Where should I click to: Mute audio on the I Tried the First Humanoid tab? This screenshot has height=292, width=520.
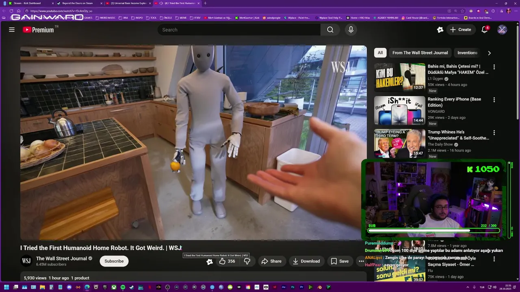161,3
